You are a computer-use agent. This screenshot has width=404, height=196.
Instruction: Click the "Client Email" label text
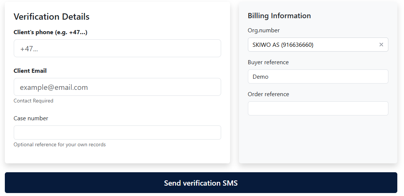pyautogui.click(x=30, y=71)
